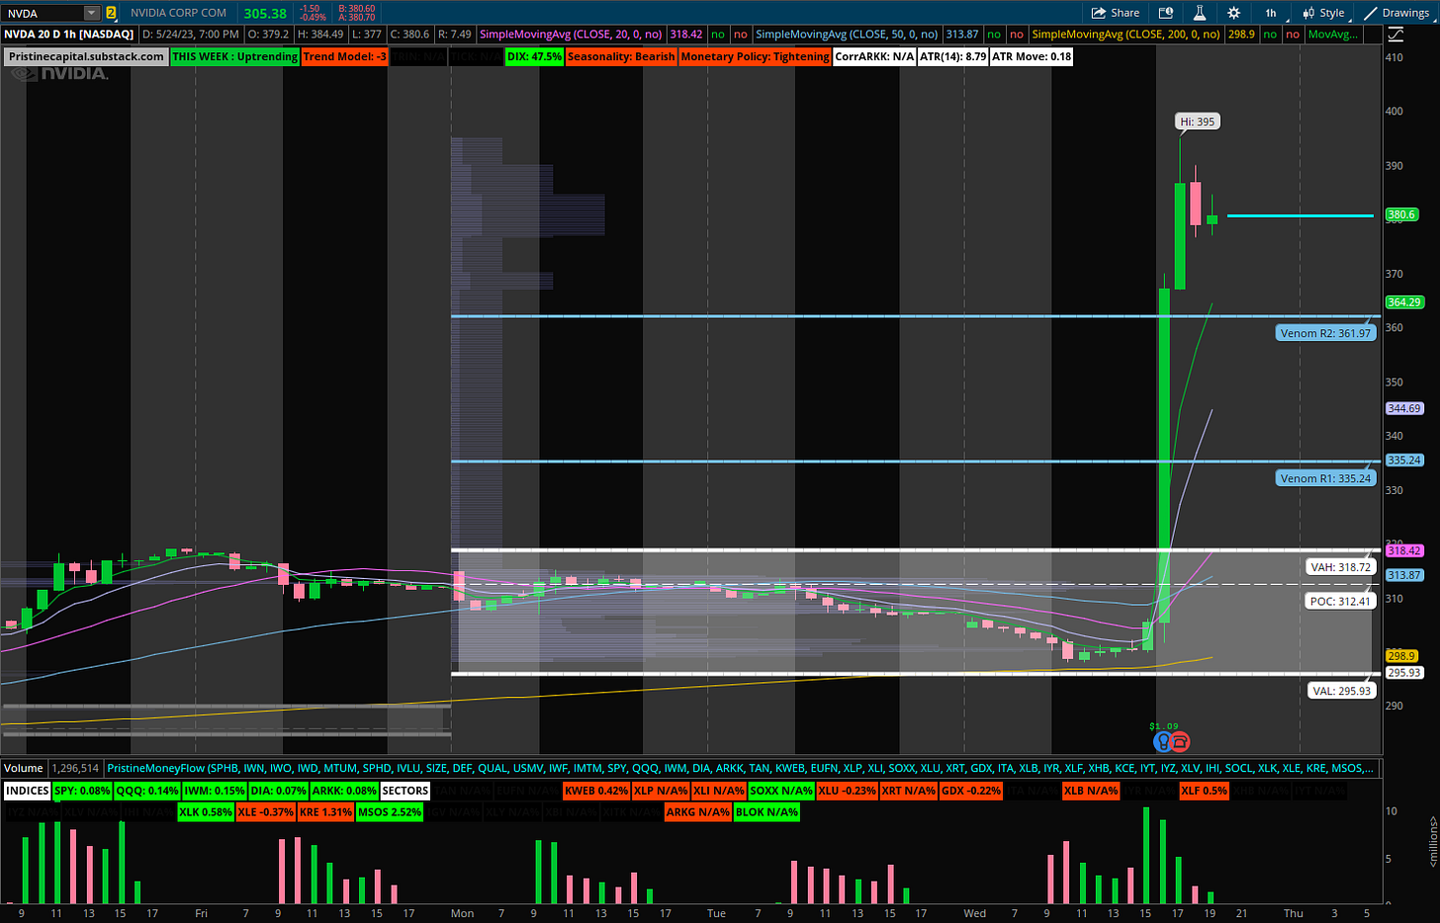The height and width of the screenshot is (923, 1440).
Task: Click the IWM: 0.15% label
Action: pyautogui.click(x=214, y=791)
